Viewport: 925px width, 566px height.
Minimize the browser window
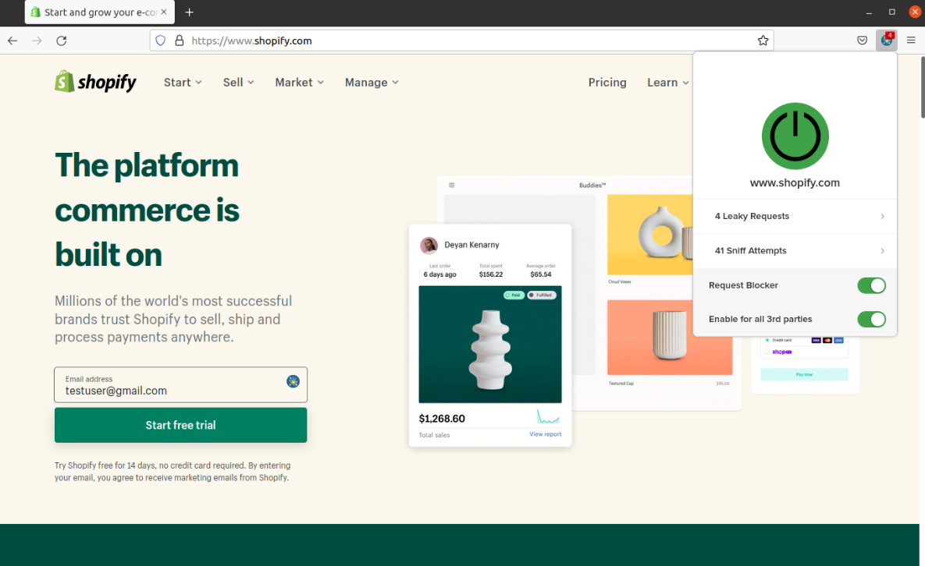[x=869, y=12]
